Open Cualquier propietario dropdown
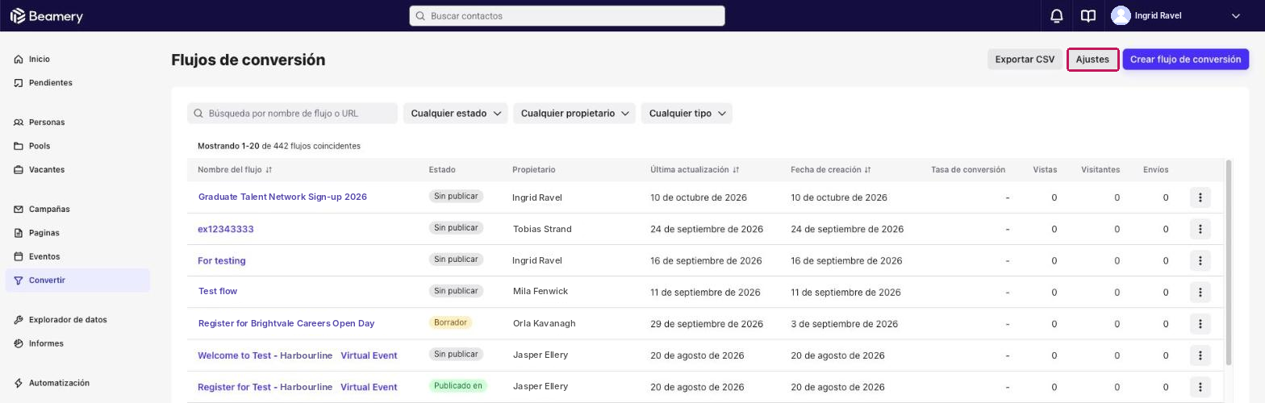This screenshot has height=403, width=1265. tap(574, 114)
